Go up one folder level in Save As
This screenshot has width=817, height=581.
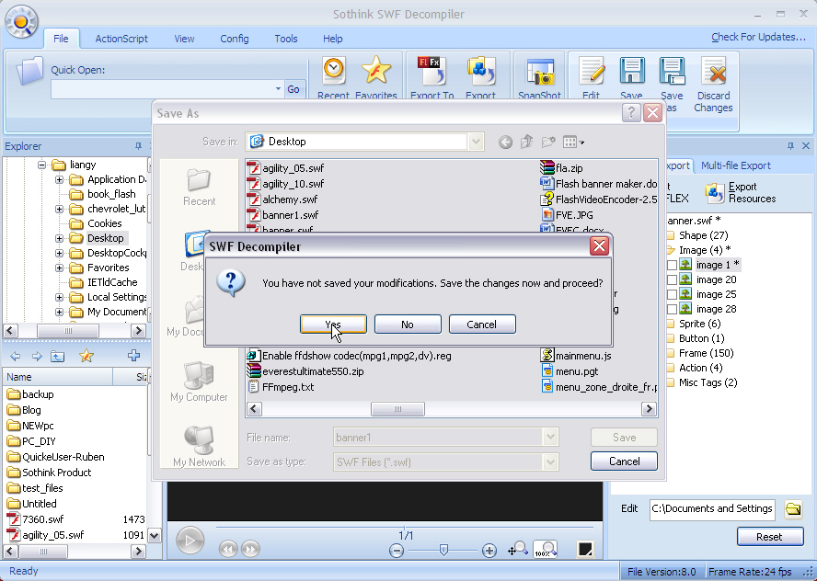click(527, 142)
